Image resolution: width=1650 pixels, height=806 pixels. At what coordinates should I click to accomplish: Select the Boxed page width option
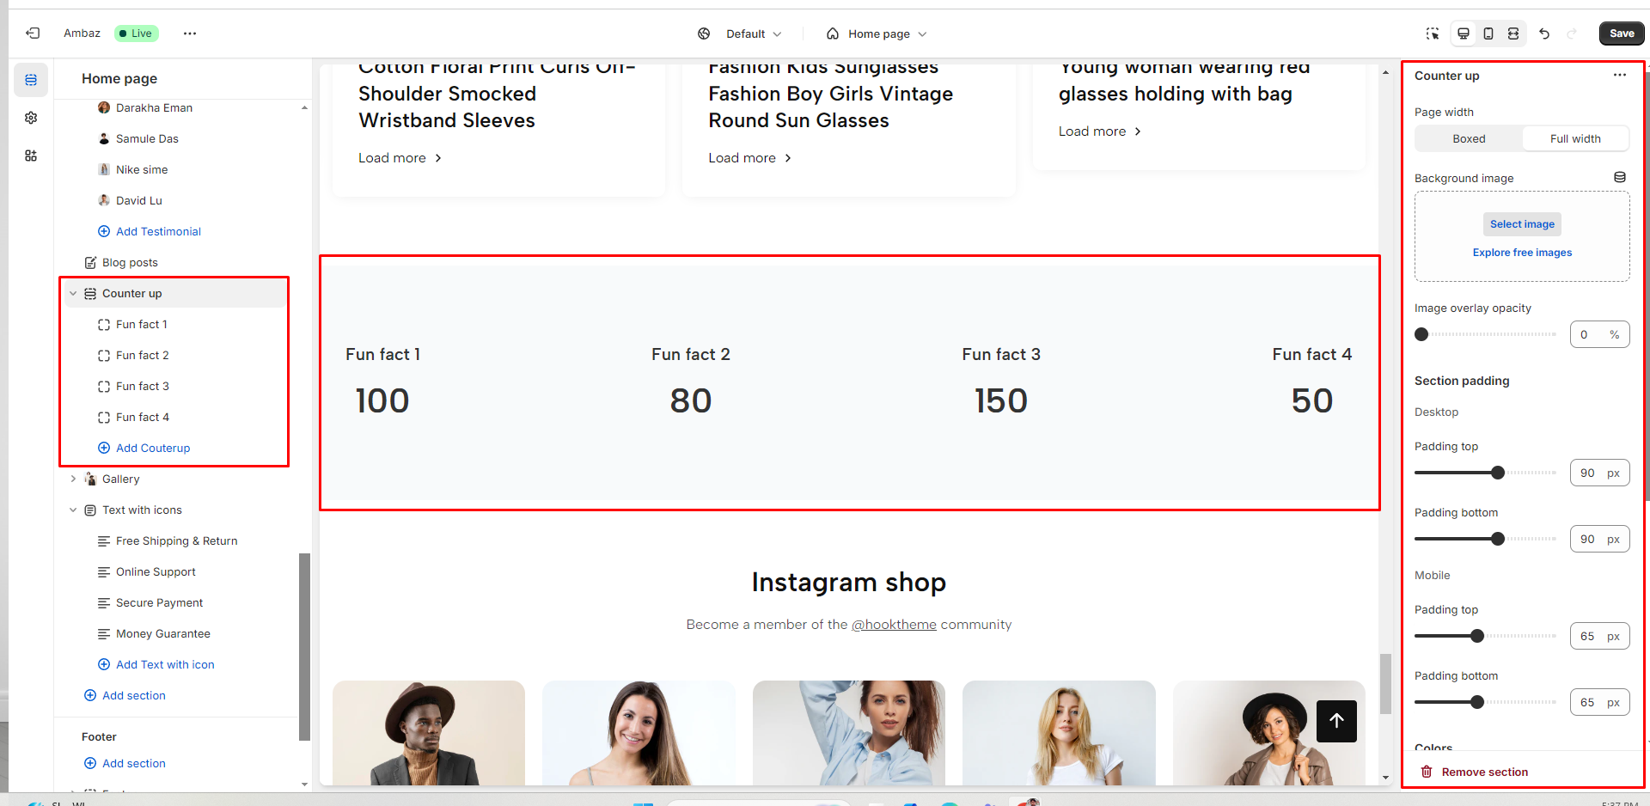coord(1469,139)
